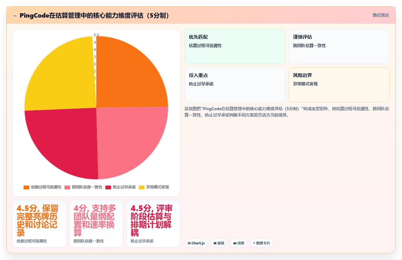The image size is (402, 260).
Task: Toggle the 异常模式发现 yellow legend swatch
Action: pos(142,187)
